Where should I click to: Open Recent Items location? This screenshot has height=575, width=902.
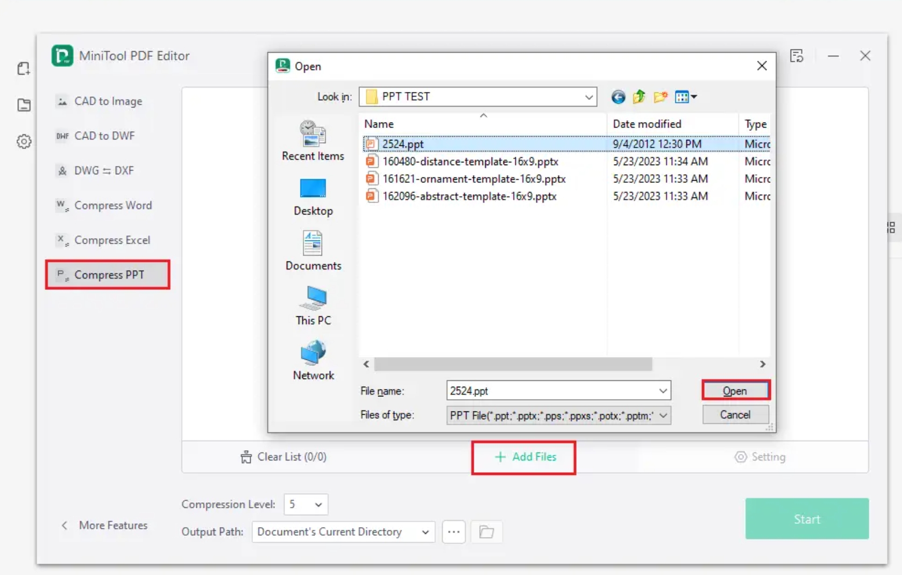point(313,141)
